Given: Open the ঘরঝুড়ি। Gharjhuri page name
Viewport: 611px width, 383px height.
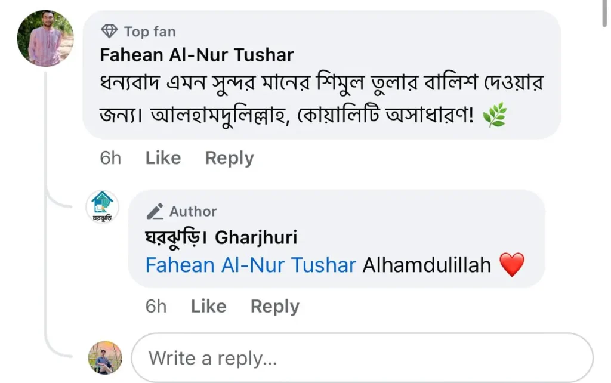Looking at the screenshot, I should point(221,237).
